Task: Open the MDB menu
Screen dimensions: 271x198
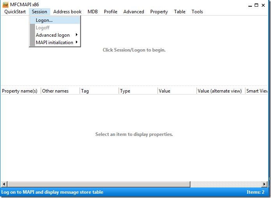Action: click(x=93, y=12)
